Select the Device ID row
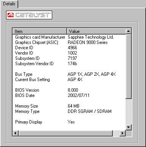Image resolution: width=146 pixels, height=147 pixels. point(69,48)
